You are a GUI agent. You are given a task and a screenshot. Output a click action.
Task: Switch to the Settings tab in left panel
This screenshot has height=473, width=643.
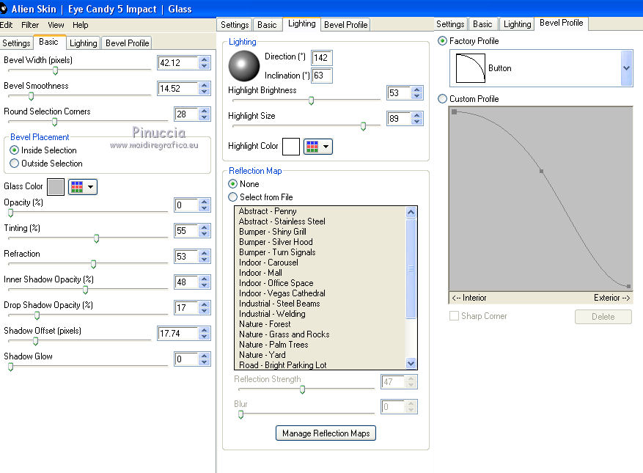[x=16, y=43]
